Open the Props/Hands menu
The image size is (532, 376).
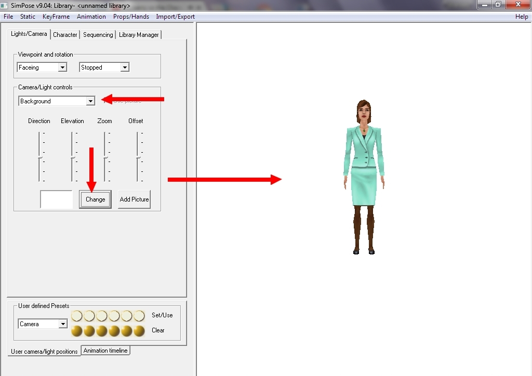pyautogui.click(x=131, y=17)
